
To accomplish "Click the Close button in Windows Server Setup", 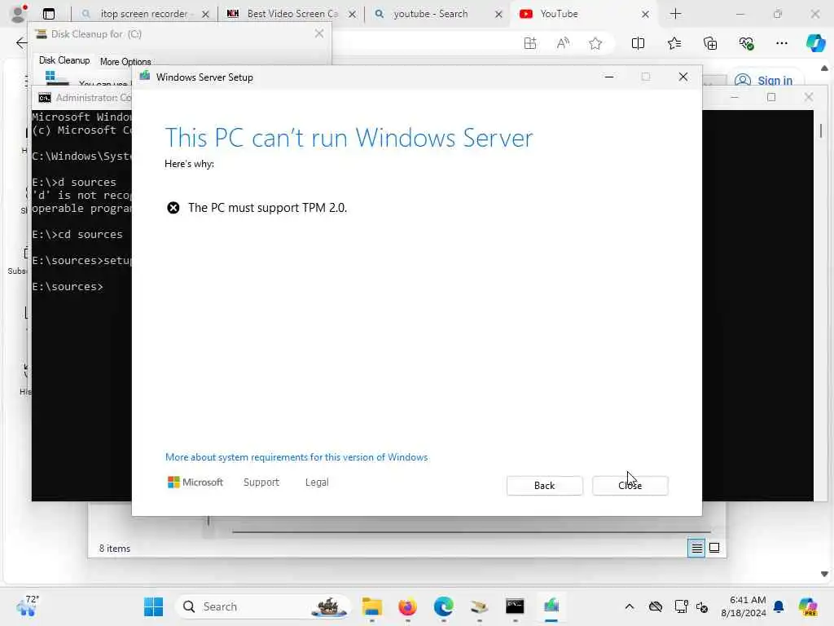I will click(x=630, y=486).
